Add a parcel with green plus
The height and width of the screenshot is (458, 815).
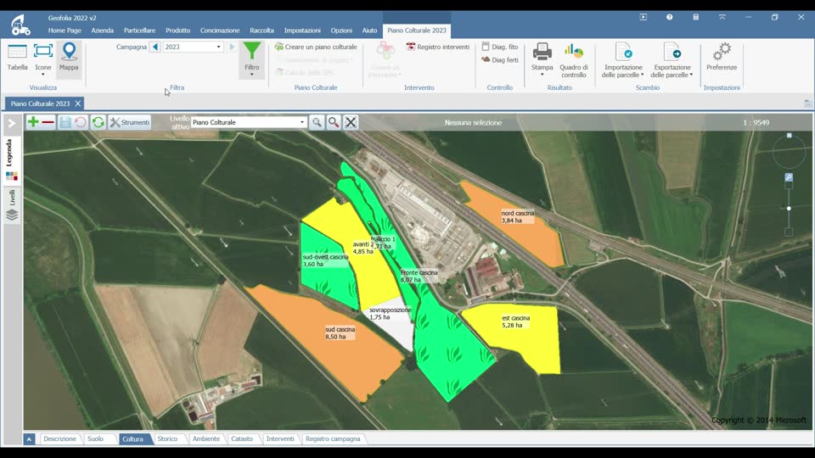click(33, 122)
